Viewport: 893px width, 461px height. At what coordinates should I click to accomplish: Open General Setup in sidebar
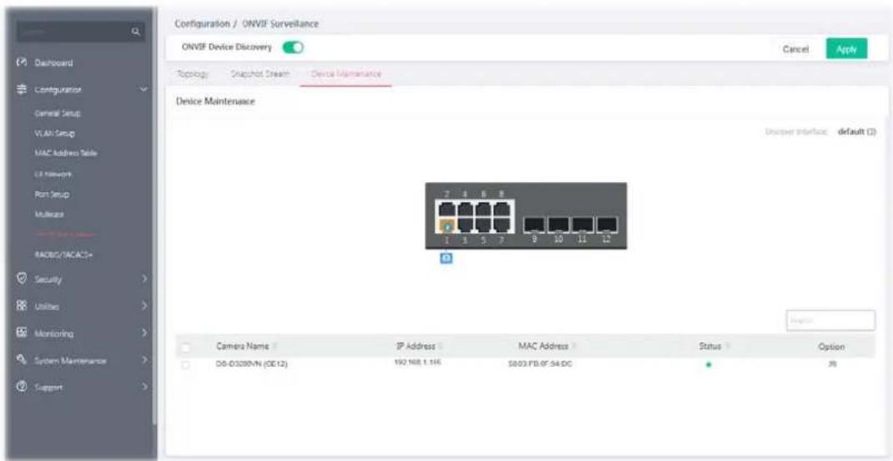coord(57,113)
